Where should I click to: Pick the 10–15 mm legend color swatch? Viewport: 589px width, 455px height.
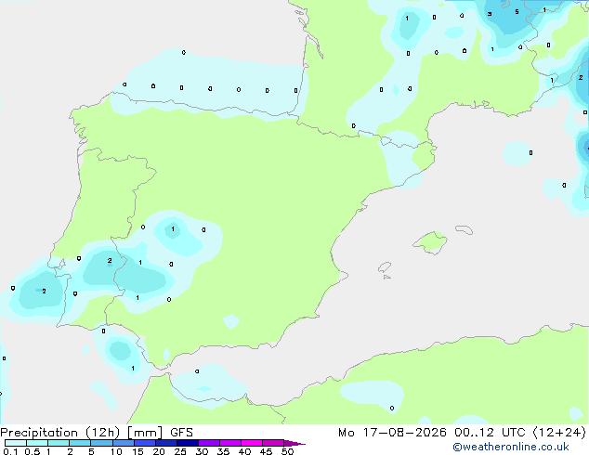click(x=123, y=443)
